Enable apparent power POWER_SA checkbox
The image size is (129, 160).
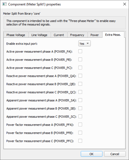coord(80,100)
